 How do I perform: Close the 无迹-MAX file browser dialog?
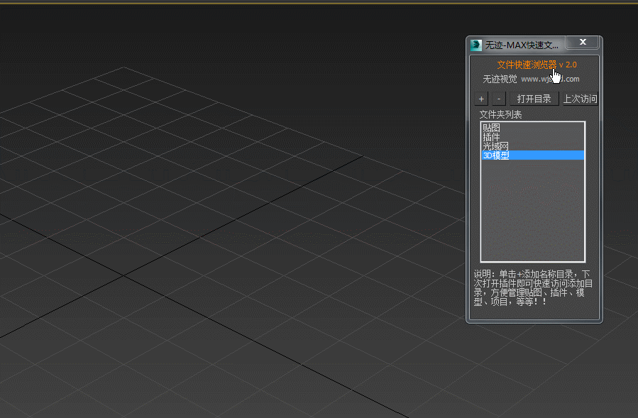583,43
